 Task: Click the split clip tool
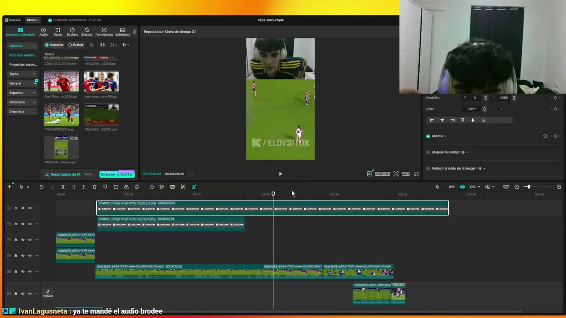coord(63,187)
